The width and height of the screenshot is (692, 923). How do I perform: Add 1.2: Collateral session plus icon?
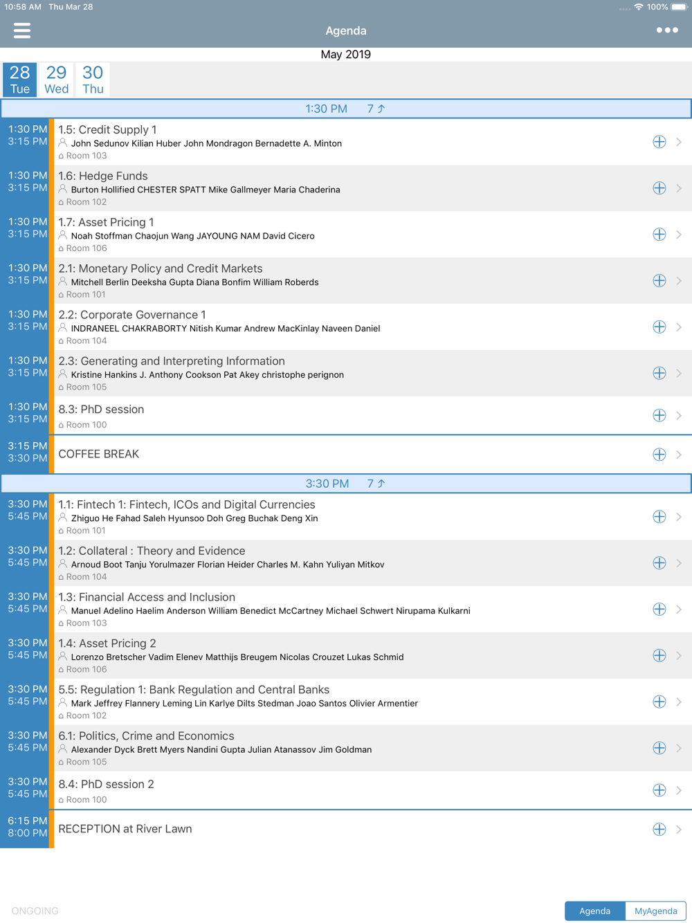pyautogui.click(x=659, y=563)
